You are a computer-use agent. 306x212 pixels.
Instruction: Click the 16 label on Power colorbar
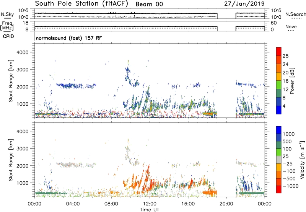(285, 81)
